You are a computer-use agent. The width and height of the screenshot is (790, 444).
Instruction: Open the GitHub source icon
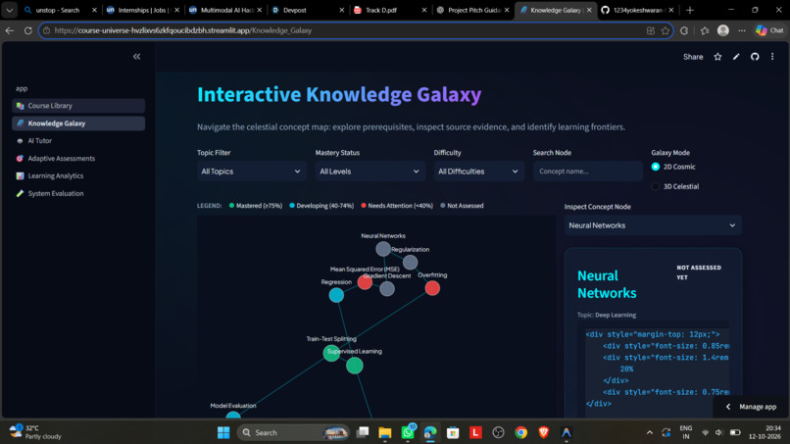[755, 57]
